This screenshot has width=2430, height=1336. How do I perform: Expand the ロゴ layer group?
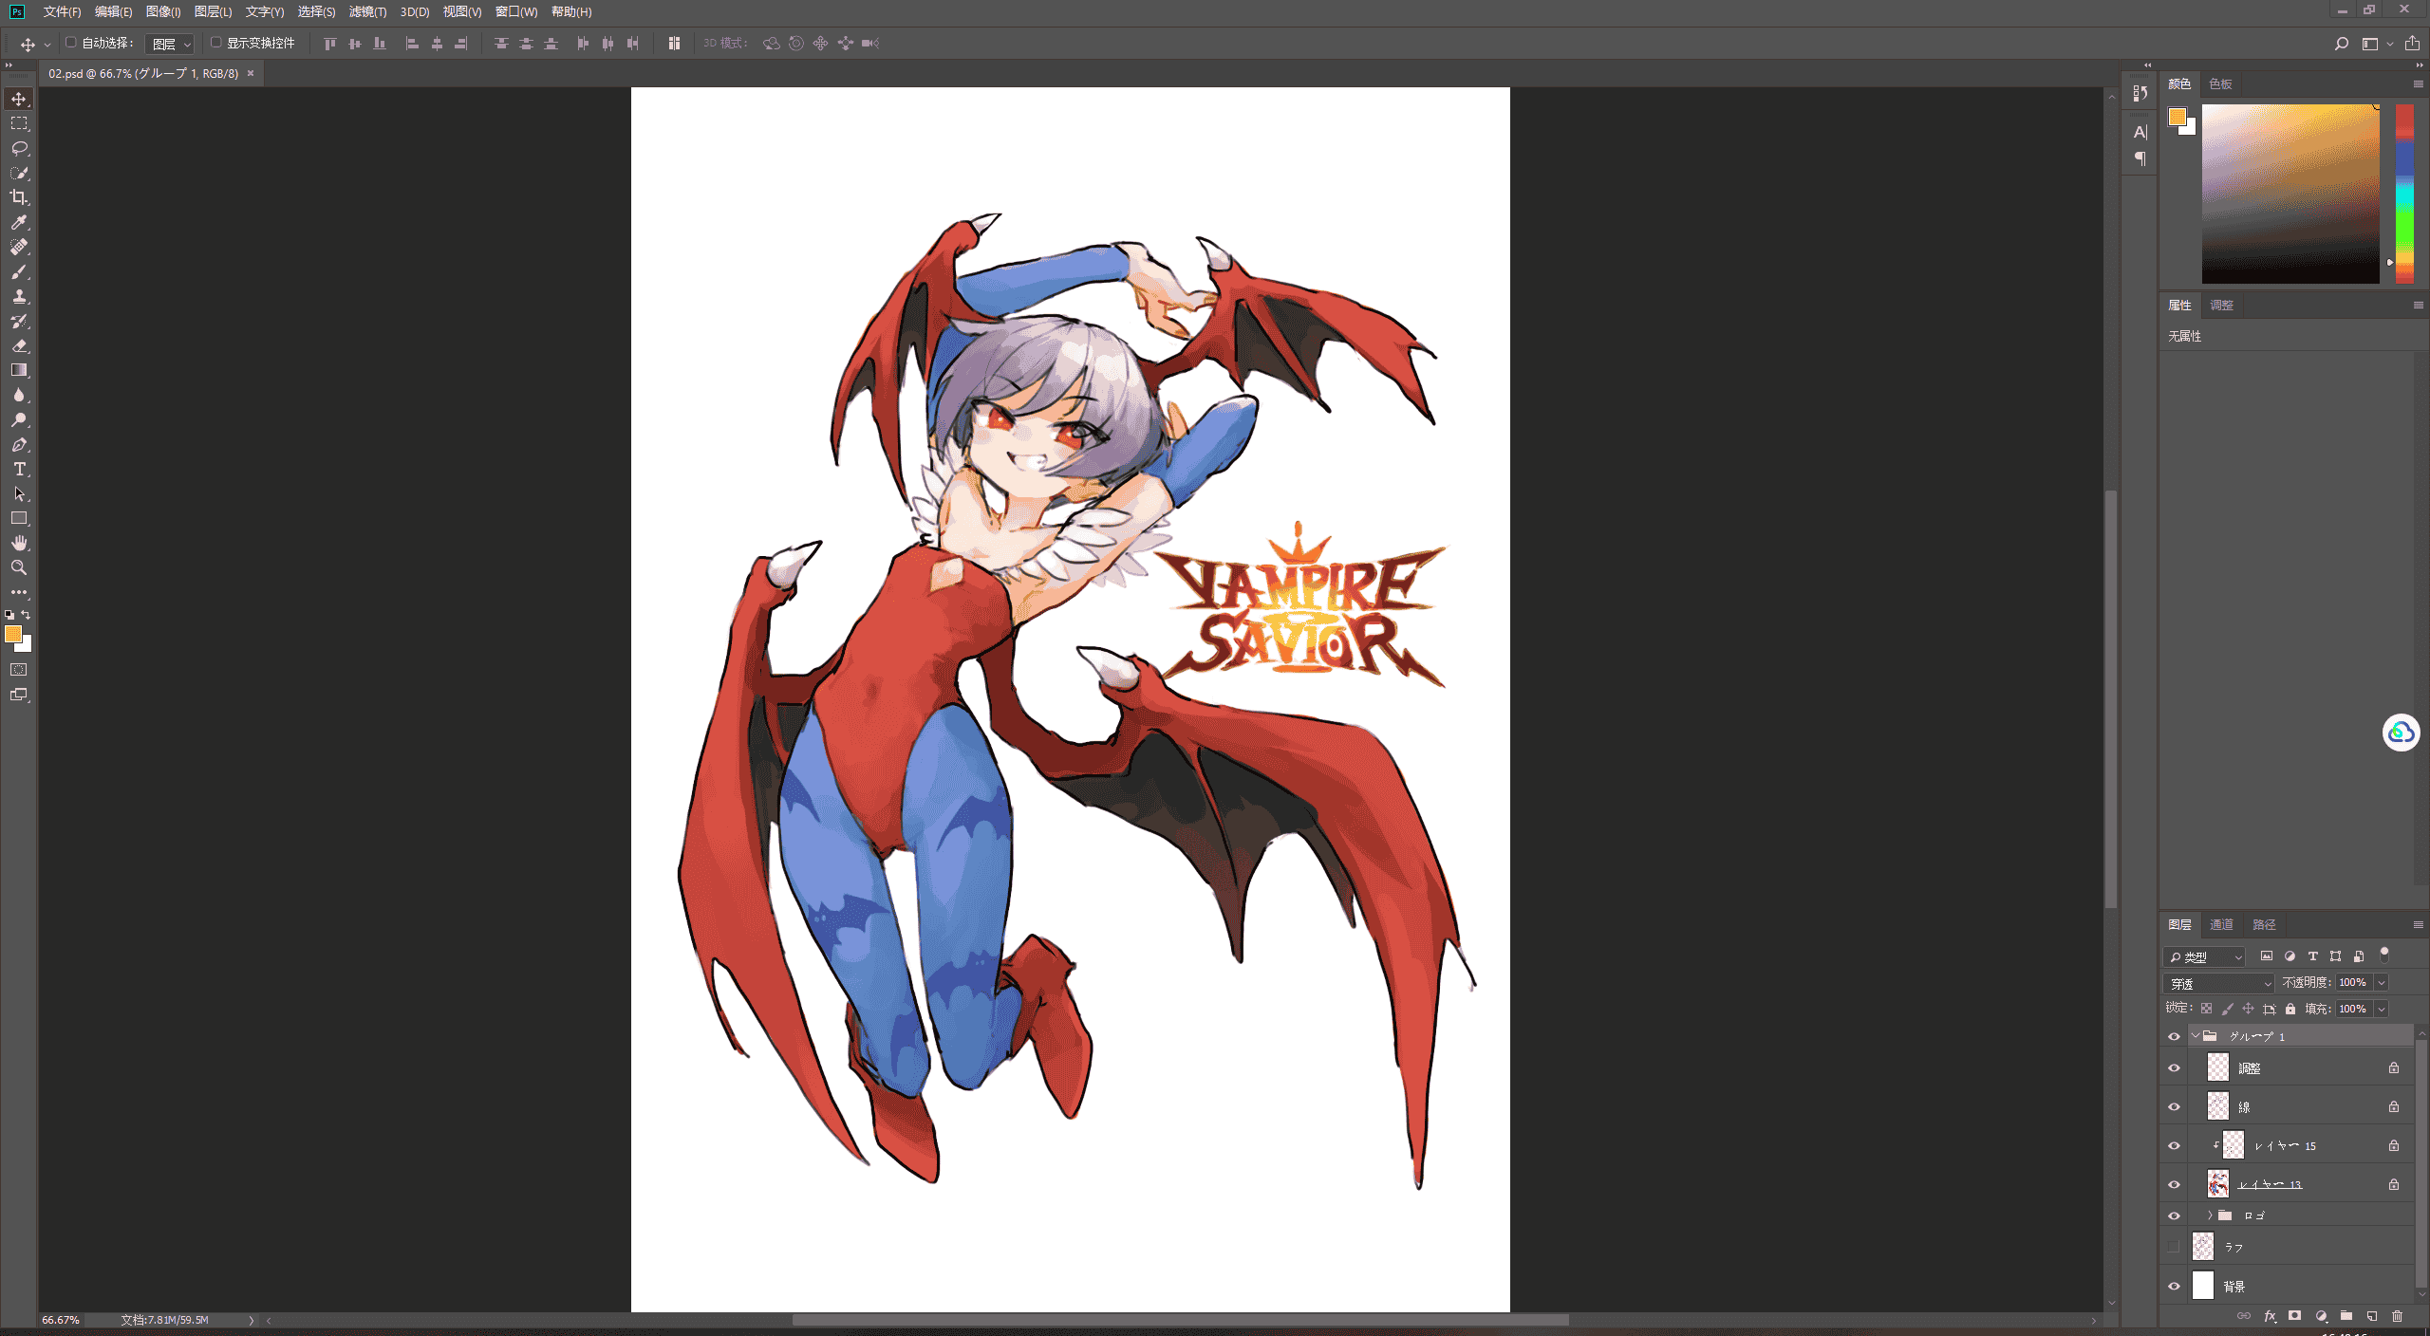tap(2210, 1215)
